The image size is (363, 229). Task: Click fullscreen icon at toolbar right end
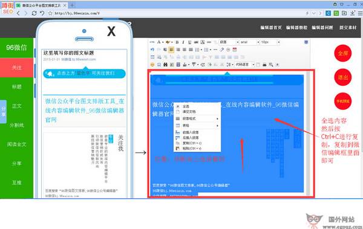pyautogui.click(x=306, y=42)
